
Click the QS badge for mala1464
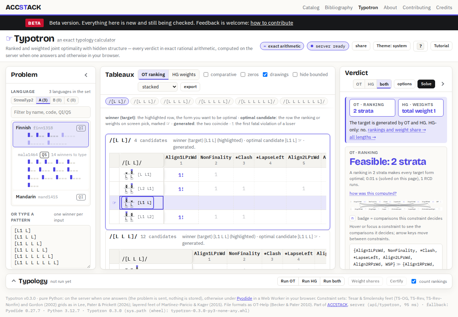point(44,155)
